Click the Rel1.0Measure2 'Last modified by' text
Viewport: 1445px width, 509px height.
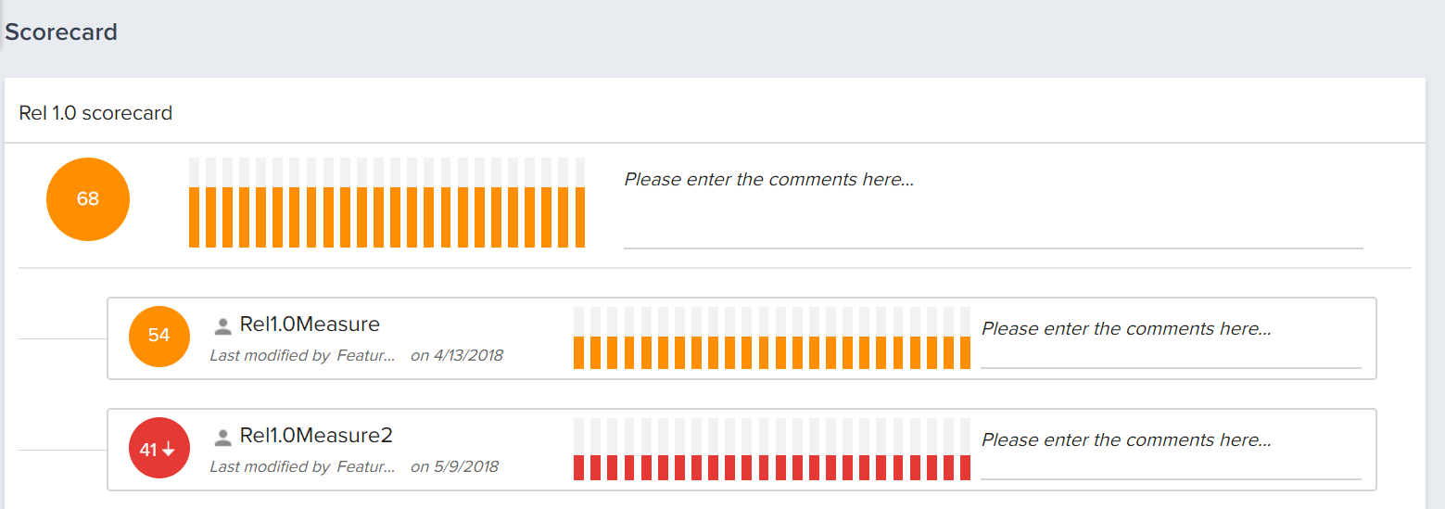(270, 466)
